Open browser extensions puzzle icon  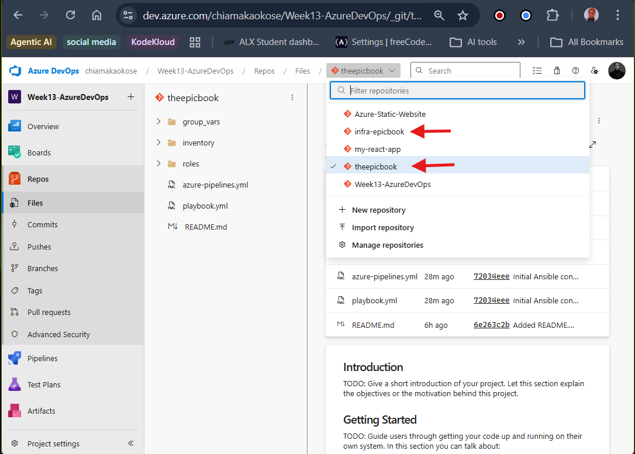tap(552, 15)
